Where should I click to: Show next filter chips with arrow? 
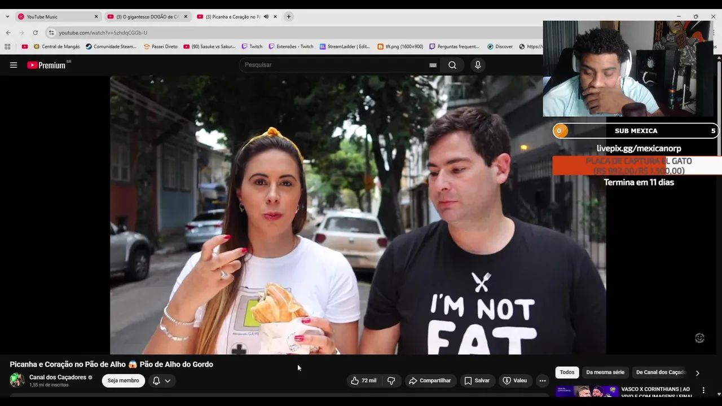pos(697,373)
